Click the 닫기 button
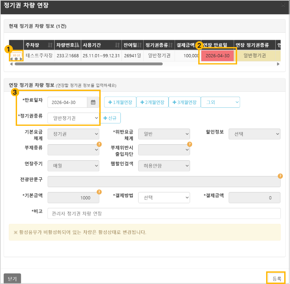The height and width of the screenshot is (284, 290). pyautogui.click(x=12, y=279)
